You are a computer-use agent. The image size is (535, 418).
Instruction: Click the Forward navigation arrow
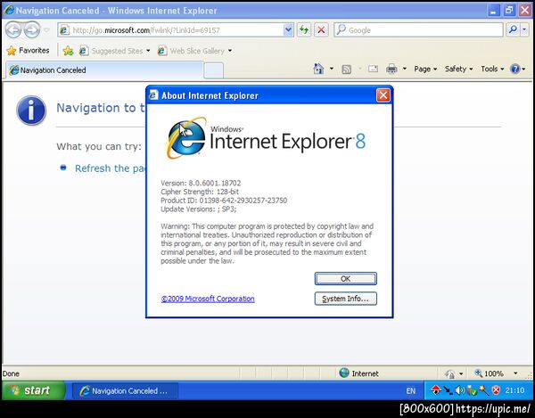(x=32, y=29)
